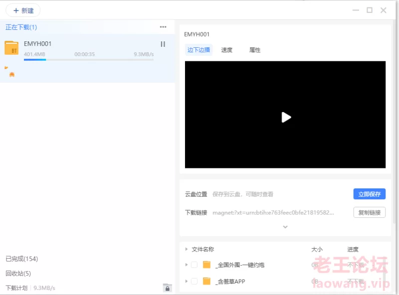Viewport: 399px width, 295px height.
Task: Click the 新建 new task button
Action: 23,10
